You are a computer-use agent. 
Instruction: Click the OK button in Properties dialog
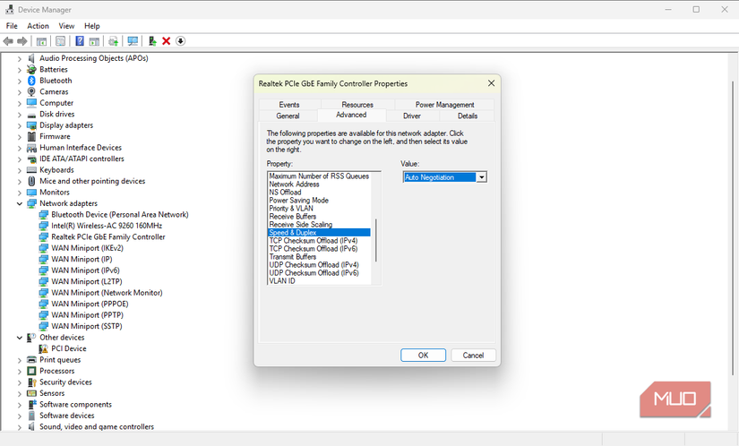[x=423, y=356]
